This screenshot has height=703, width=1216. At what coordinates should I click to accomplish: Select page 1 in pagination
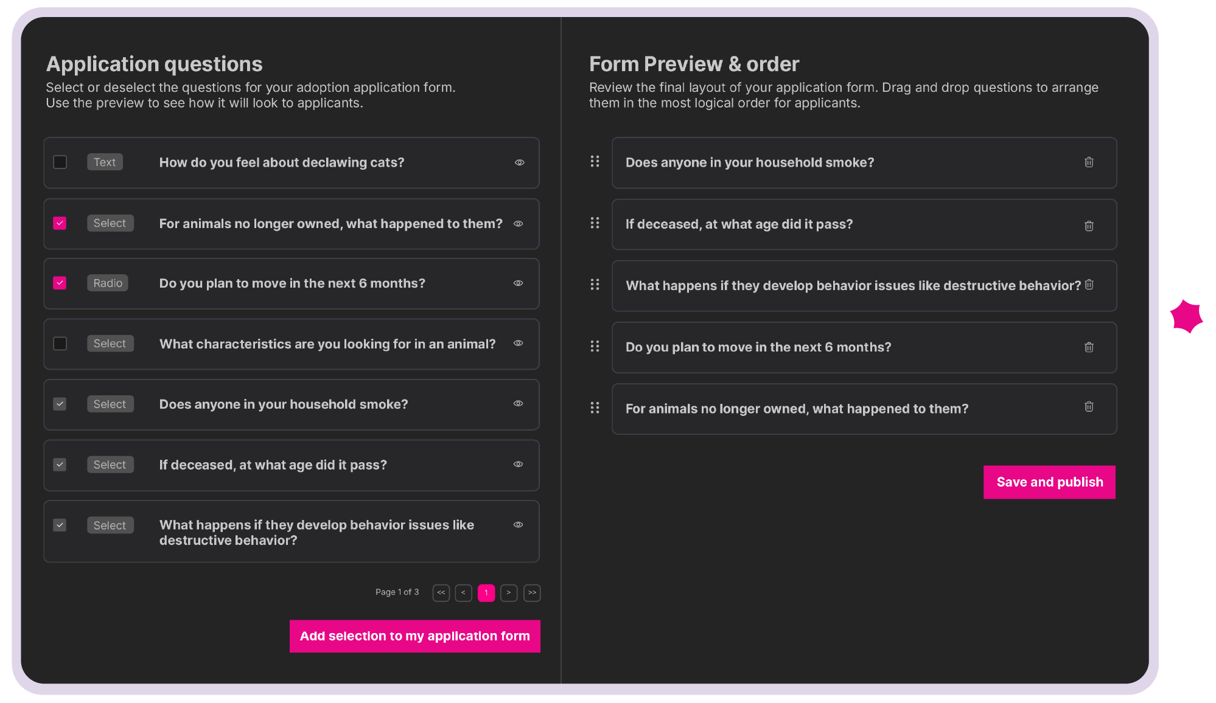[x=486, y=593]
